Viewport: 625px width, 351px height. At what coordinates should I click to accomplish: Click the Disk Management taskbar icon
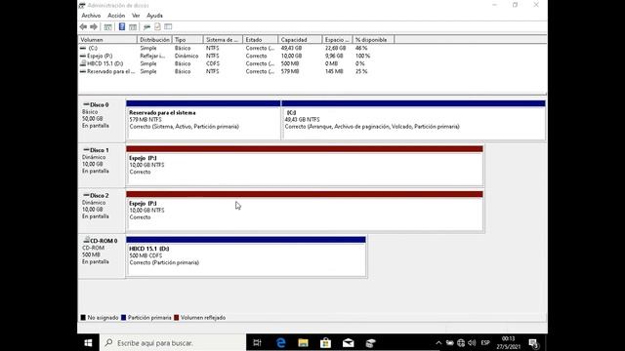point(370,342)
